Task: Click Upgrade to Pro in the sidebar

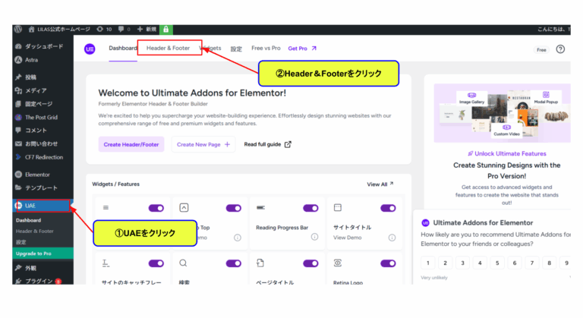Action: [43, 253]
